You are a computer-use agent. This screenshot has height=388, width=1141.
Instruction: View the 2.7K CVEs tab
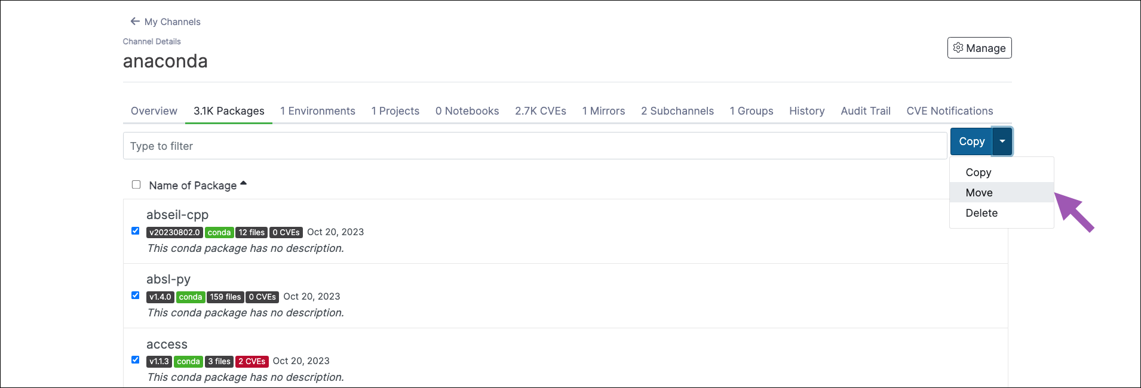pyautogui.click(x=541, y=111)
